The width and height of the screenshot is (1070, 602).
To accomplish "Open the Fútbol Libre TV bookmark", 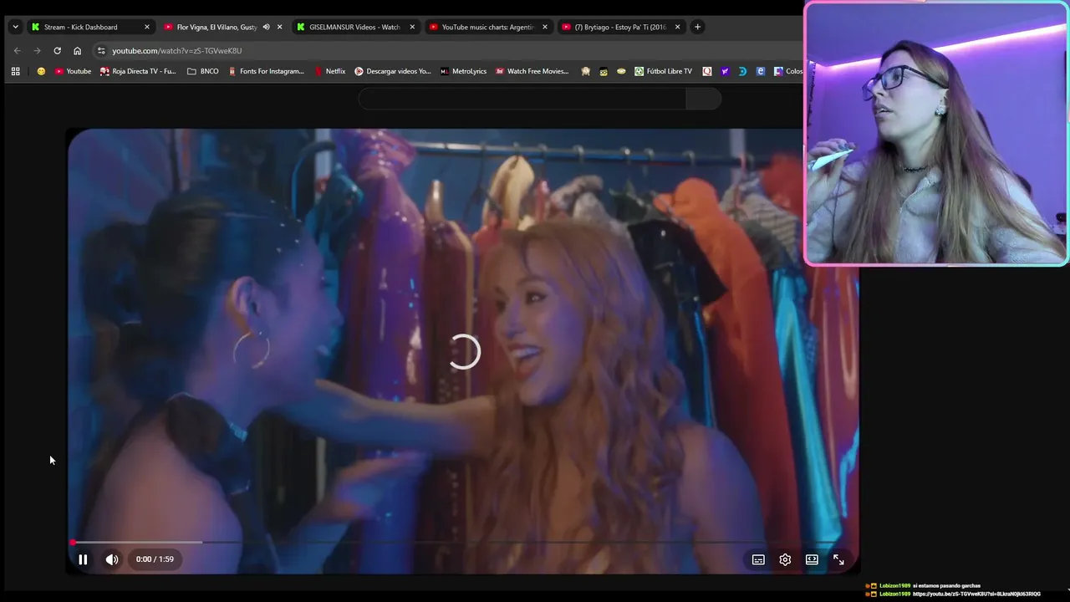I will click(x=663, y=71).
